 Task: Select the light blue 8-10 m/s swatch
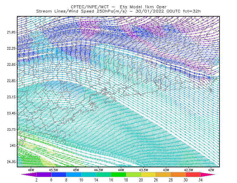pyautogui.click(x=74, y=174)
